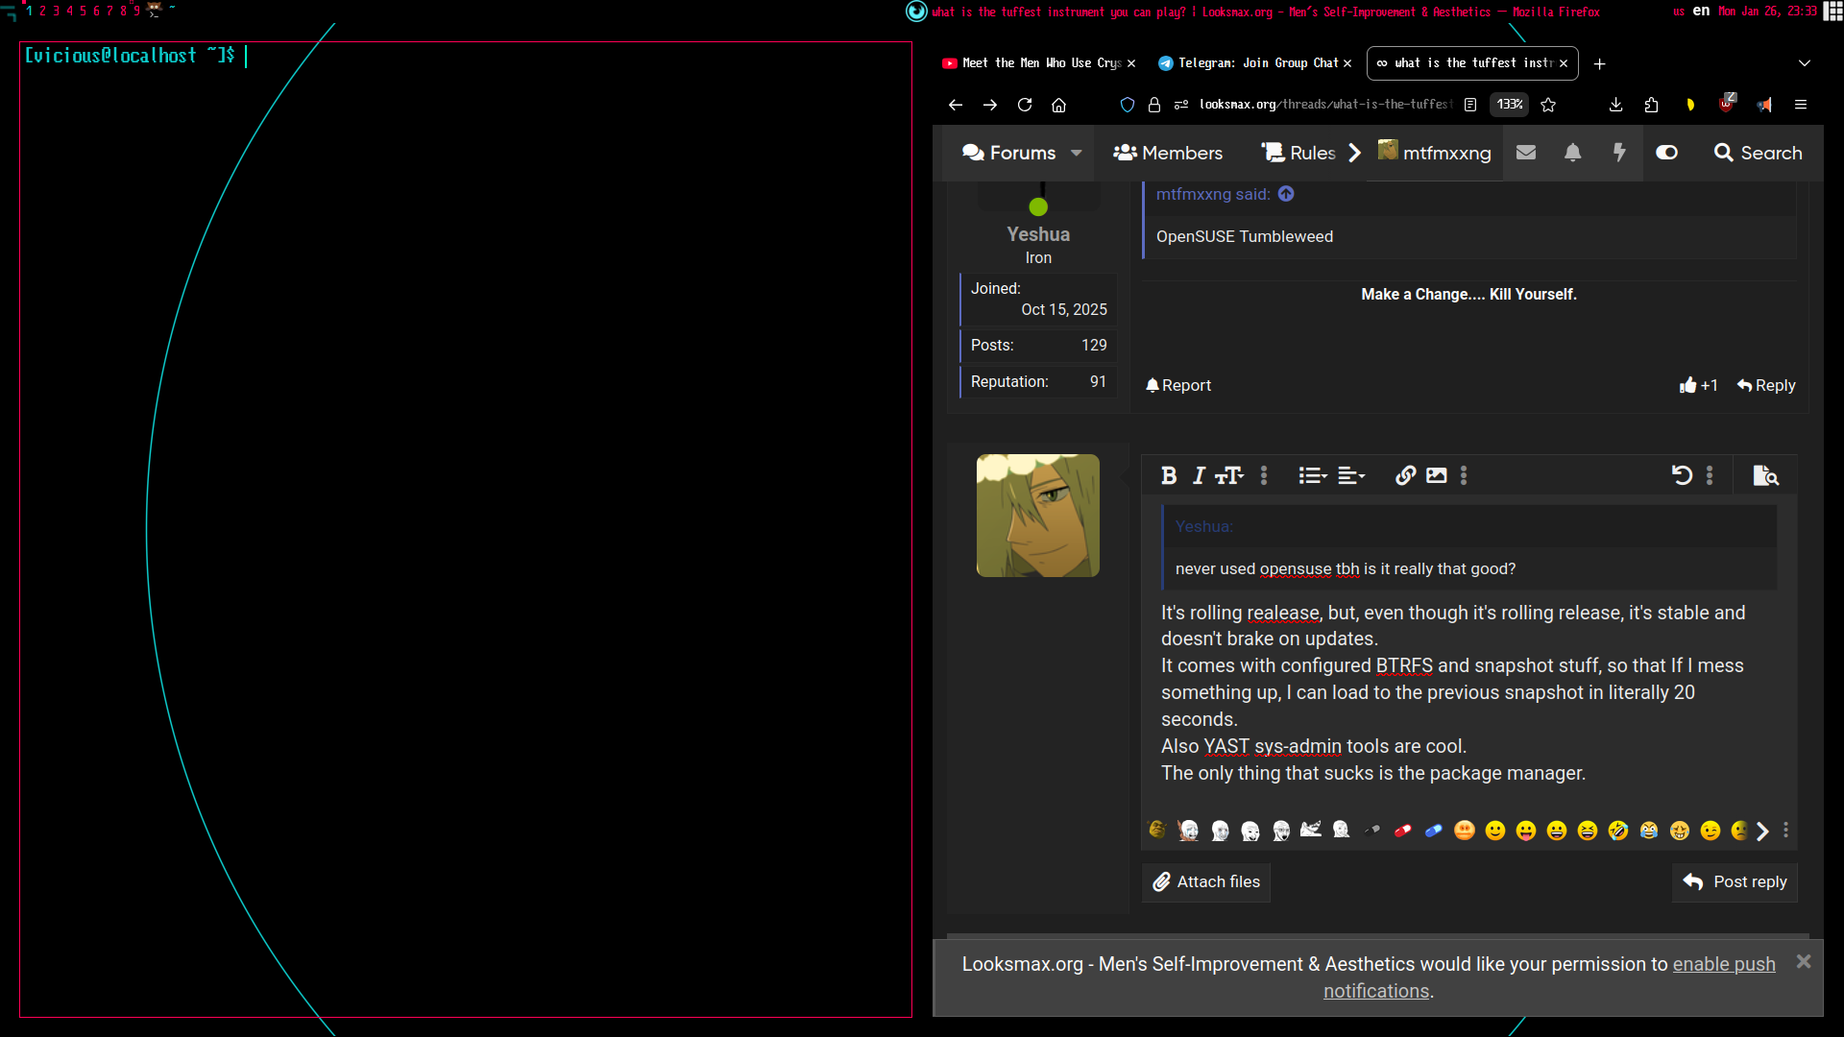This screenshot has height=1037, width=1844.
Task: Click the editor preview icon
Action: coord(1765,475)
